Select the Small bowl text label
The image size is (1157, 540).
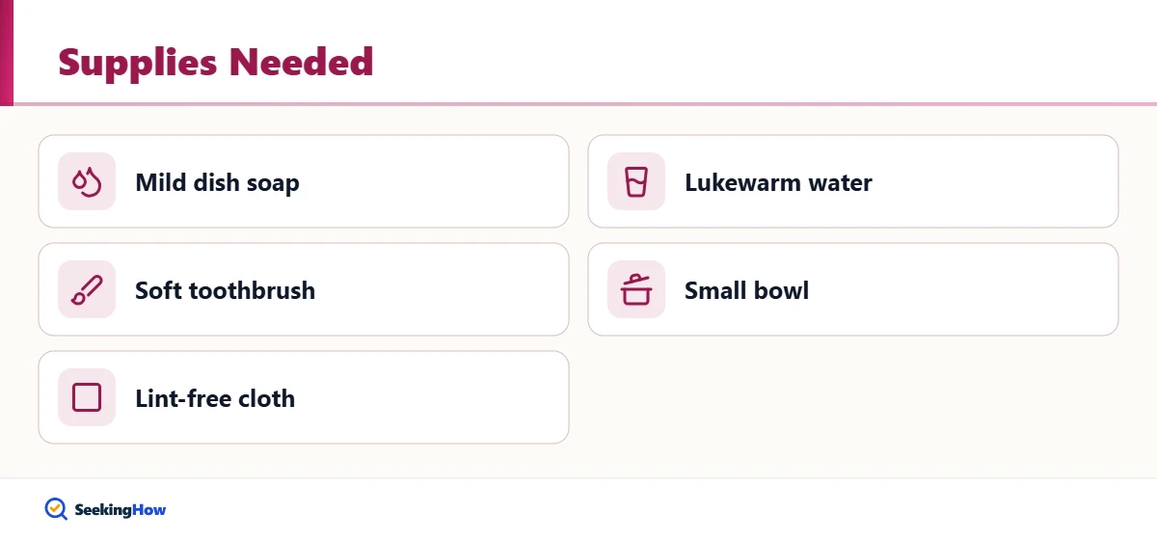746,290
